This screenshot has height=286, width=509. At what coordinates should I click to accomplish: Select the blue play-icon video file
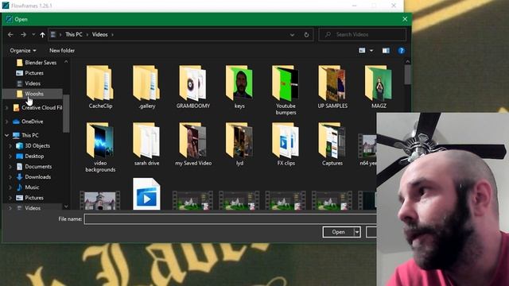pos(146,194)
